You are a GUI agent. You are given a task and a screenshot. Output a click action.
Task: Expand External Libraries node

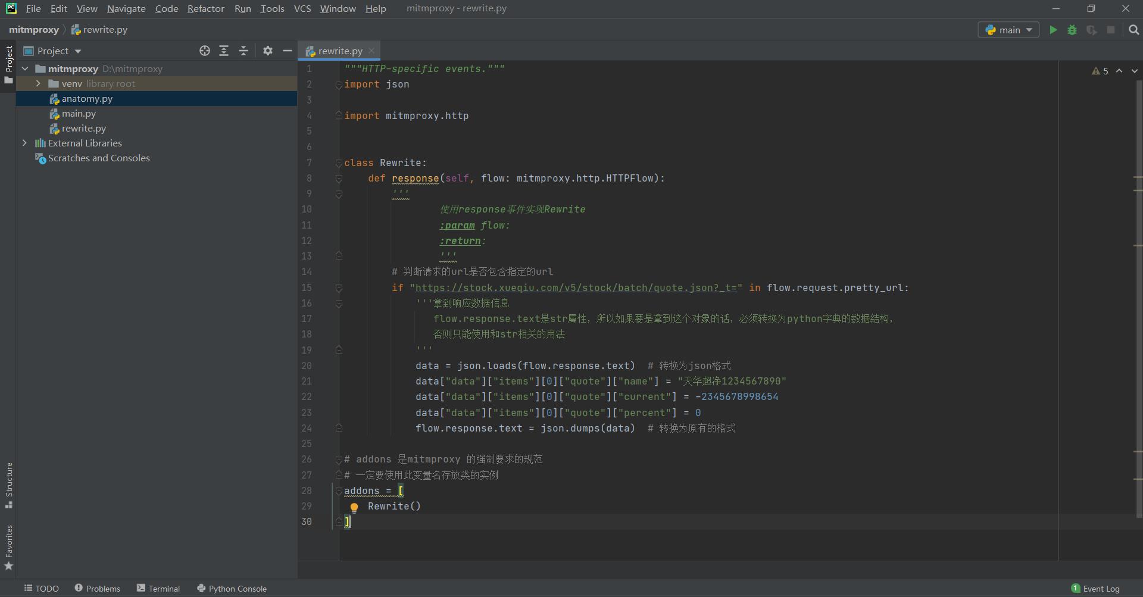(24, 143)
